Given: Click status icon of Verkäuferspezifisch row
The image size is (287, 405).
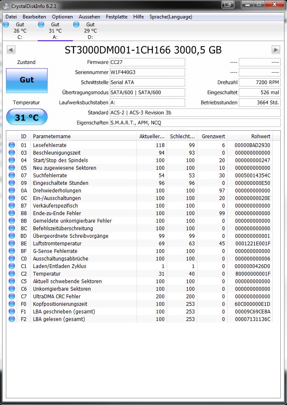Looking at the screenshot, I should point(12,205).
